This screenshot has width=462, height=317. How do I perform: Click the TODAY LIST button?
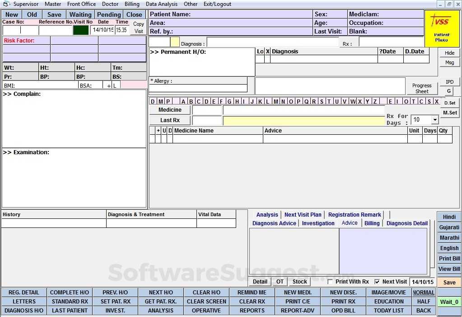coord(388,310)
